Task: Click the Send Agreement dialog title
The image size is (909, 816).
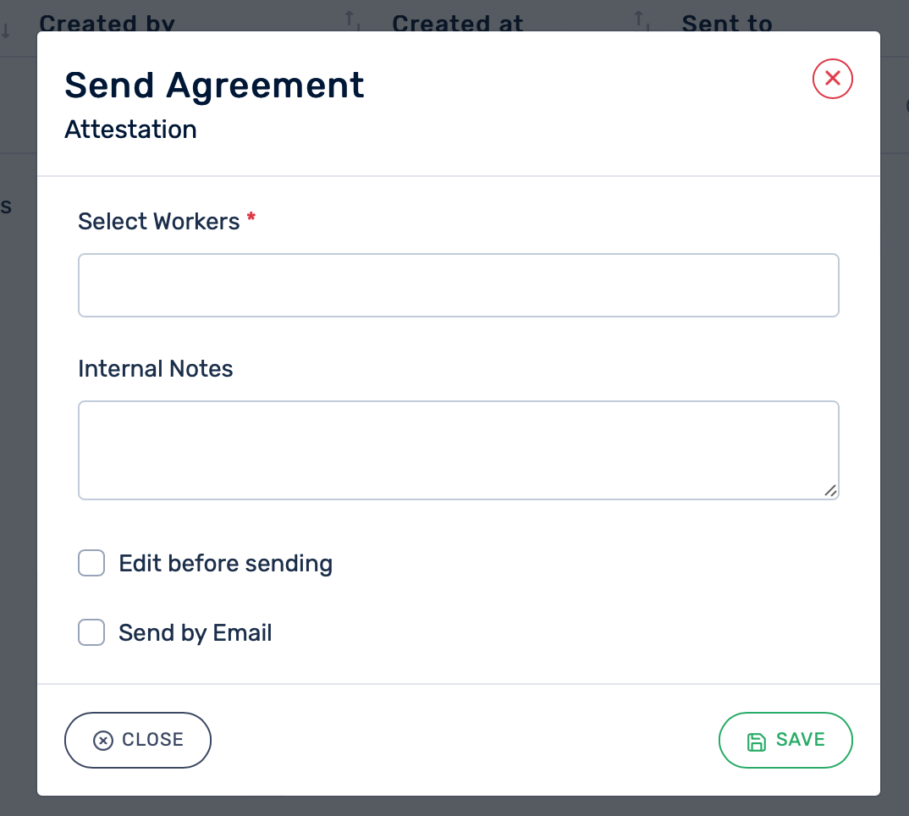Action: (x=214, y=85)
